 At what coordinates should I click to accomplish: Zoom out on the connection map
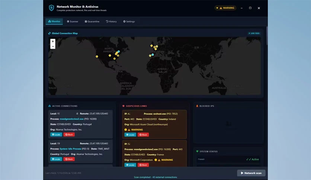pyautogui.click(x=53, y=46)
